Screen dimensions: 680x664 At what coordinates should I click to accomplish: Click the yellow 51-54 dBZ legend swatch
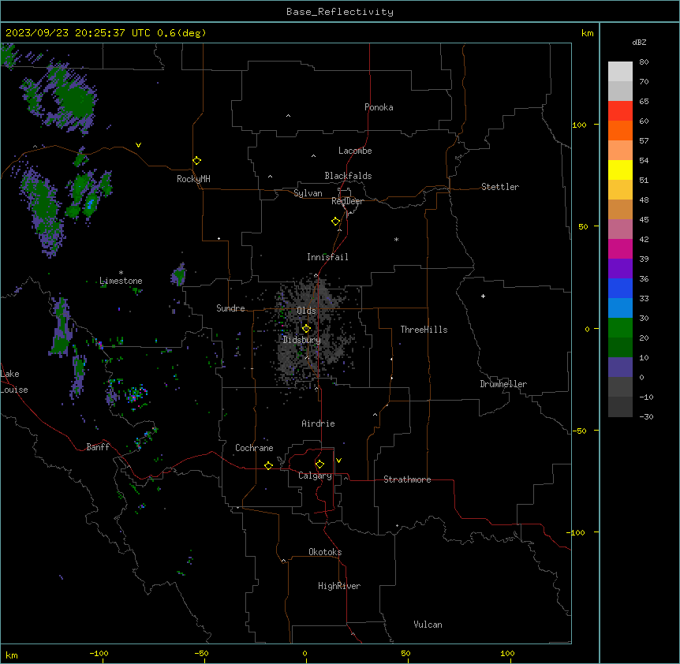pos(620,170)
